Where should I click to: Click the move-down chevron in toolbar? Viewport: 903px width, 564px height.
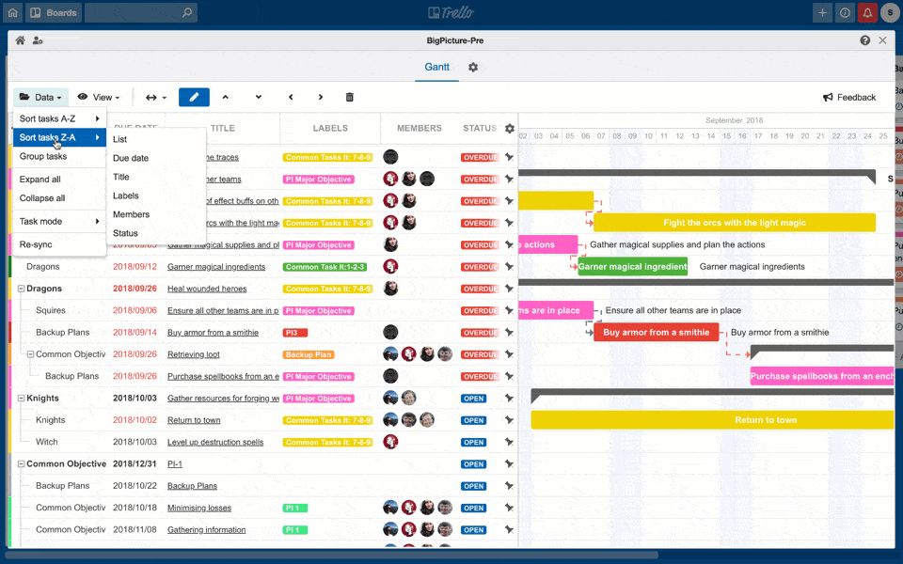[258, 97]
